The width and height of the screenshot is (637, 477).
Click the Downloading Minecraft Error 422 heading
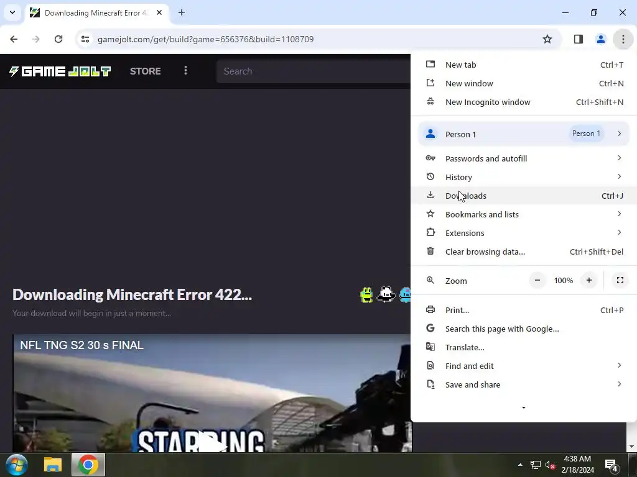132,295
